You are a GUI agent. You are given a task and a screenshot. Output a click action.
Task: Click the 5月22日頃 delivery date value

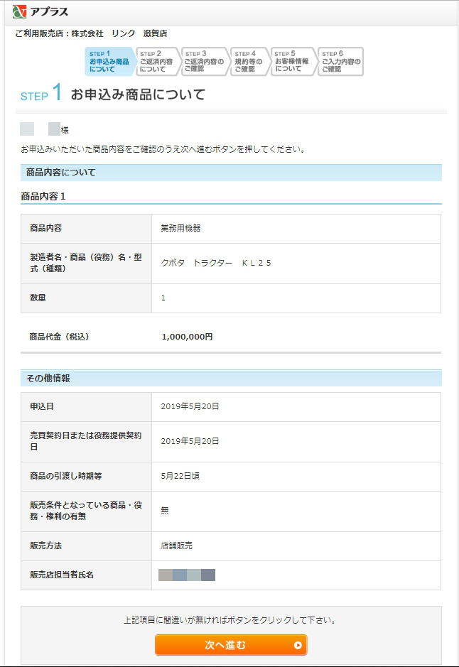click(180, 476)
